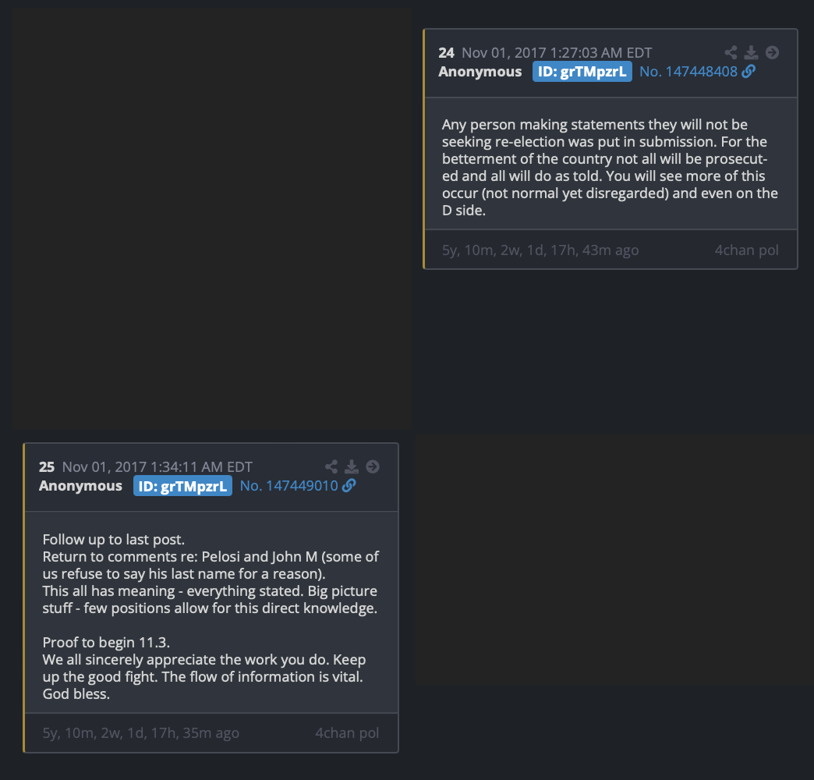The width and height of the screenshot is (814, 780).
Task: Click the post number 24 label
Action: pyautogui.click(x=446, y=53)
